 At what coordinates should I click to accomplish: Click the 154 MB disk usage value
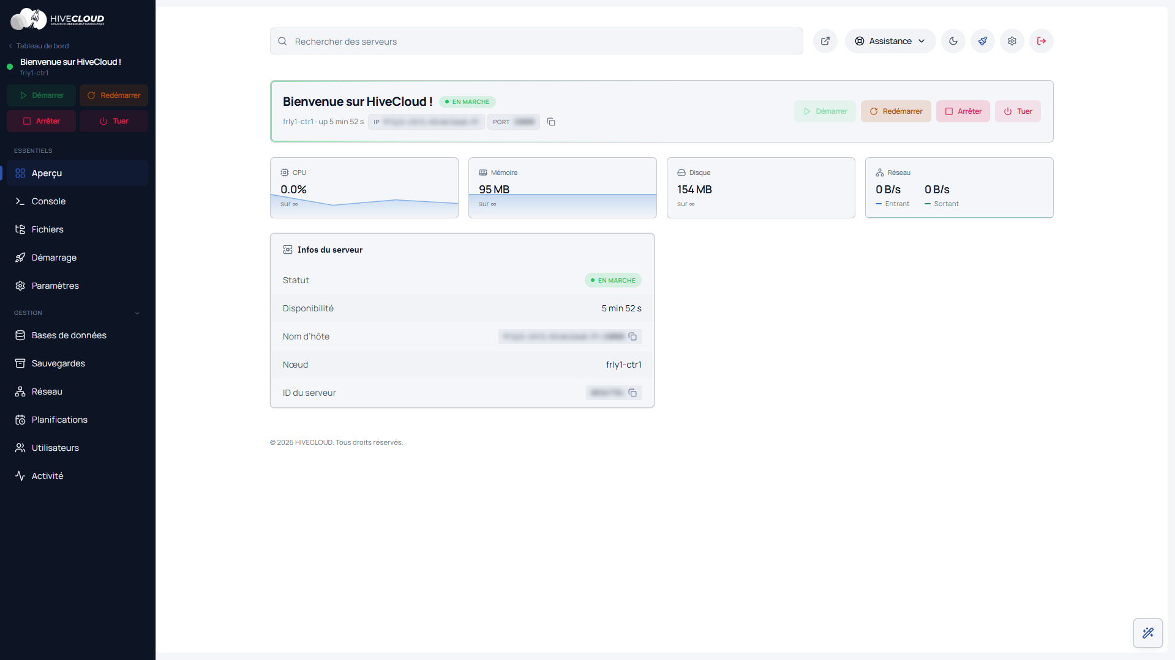[694, 190]
